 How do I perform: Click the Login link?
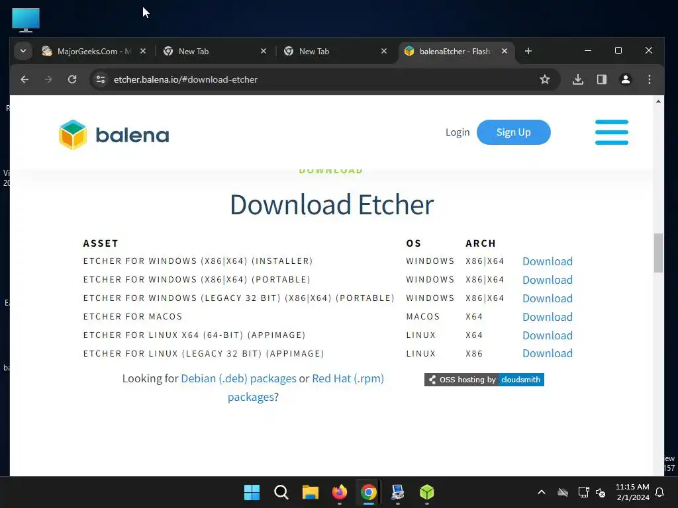(458, 132)
